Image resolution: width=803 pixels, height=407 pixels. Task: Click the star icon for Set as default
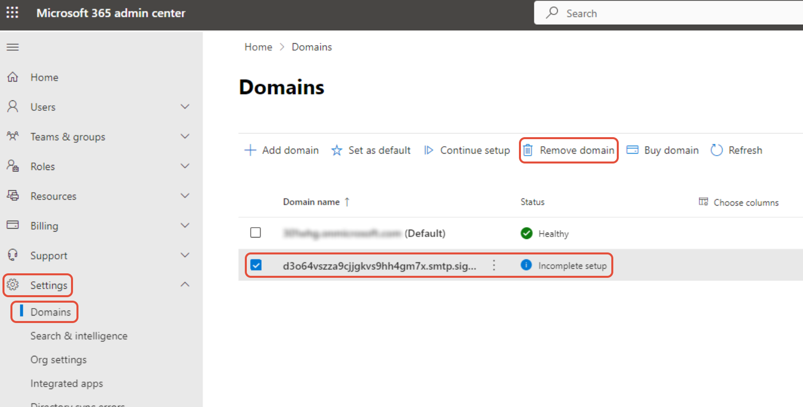[x=337, y=150]
